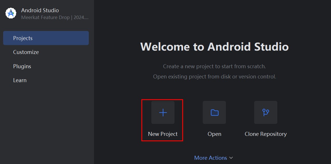
Task: Click the 'Create a new project' description text
Action: [x=214, y=66]
